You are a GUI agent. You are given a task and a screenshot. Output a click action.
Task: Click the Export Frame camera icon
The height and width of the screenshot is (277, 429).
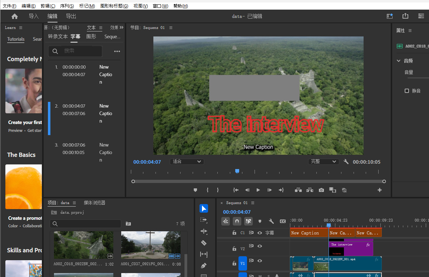[321, 190]
